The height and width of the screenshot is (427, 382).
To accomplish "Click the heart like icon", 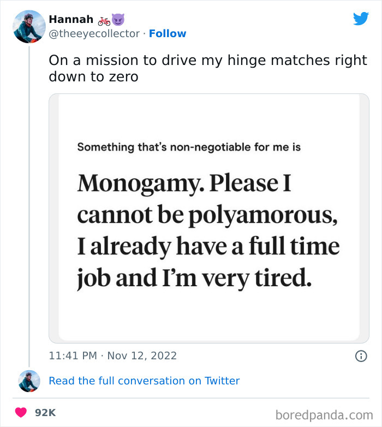I will tap(21, 413).
